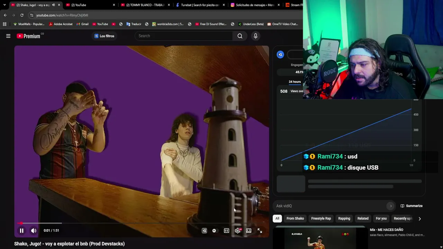Click the address bar URL
Viewport: 443px width, 249px height.
62,15
